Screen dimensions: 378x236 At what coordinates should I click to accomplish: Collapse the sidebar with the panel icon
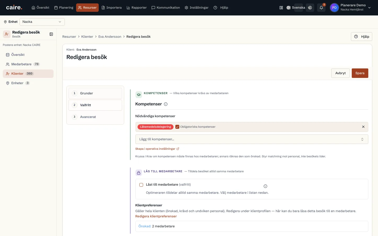(x=51, y=34)
